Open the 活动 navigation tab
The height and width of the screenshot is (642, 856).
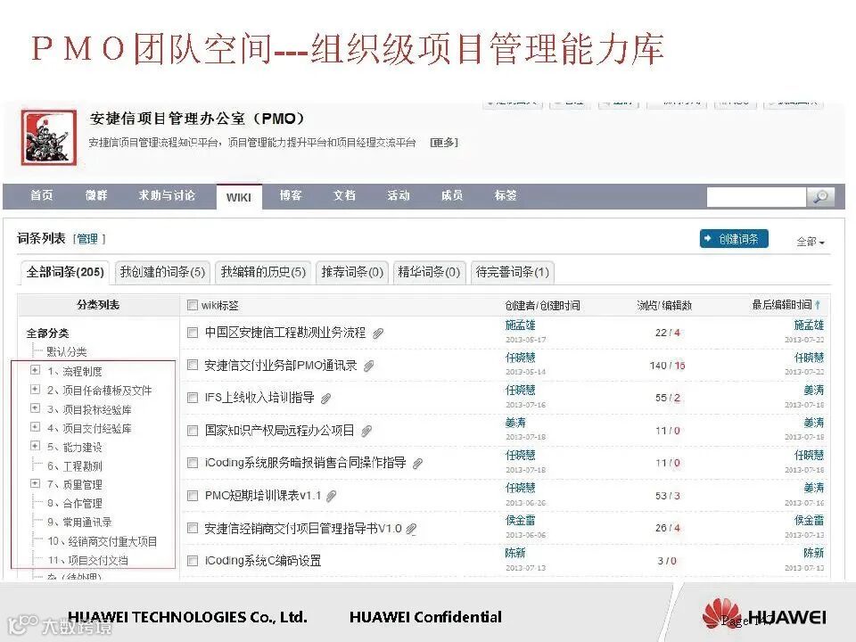point(398,195)
